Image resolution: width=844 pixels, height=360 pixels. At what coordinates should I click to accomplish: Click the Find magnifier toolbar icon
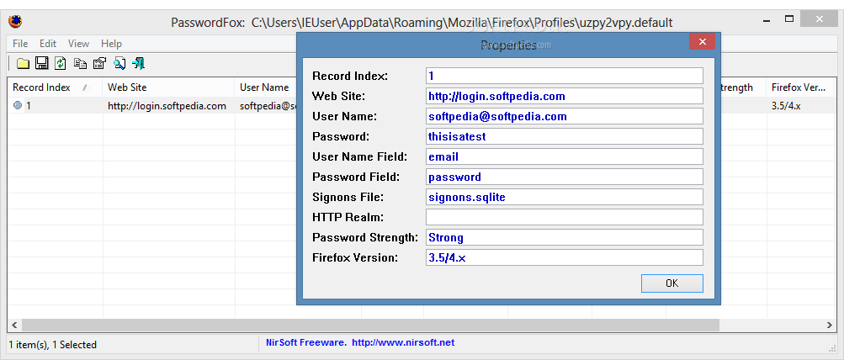[119, 63]
